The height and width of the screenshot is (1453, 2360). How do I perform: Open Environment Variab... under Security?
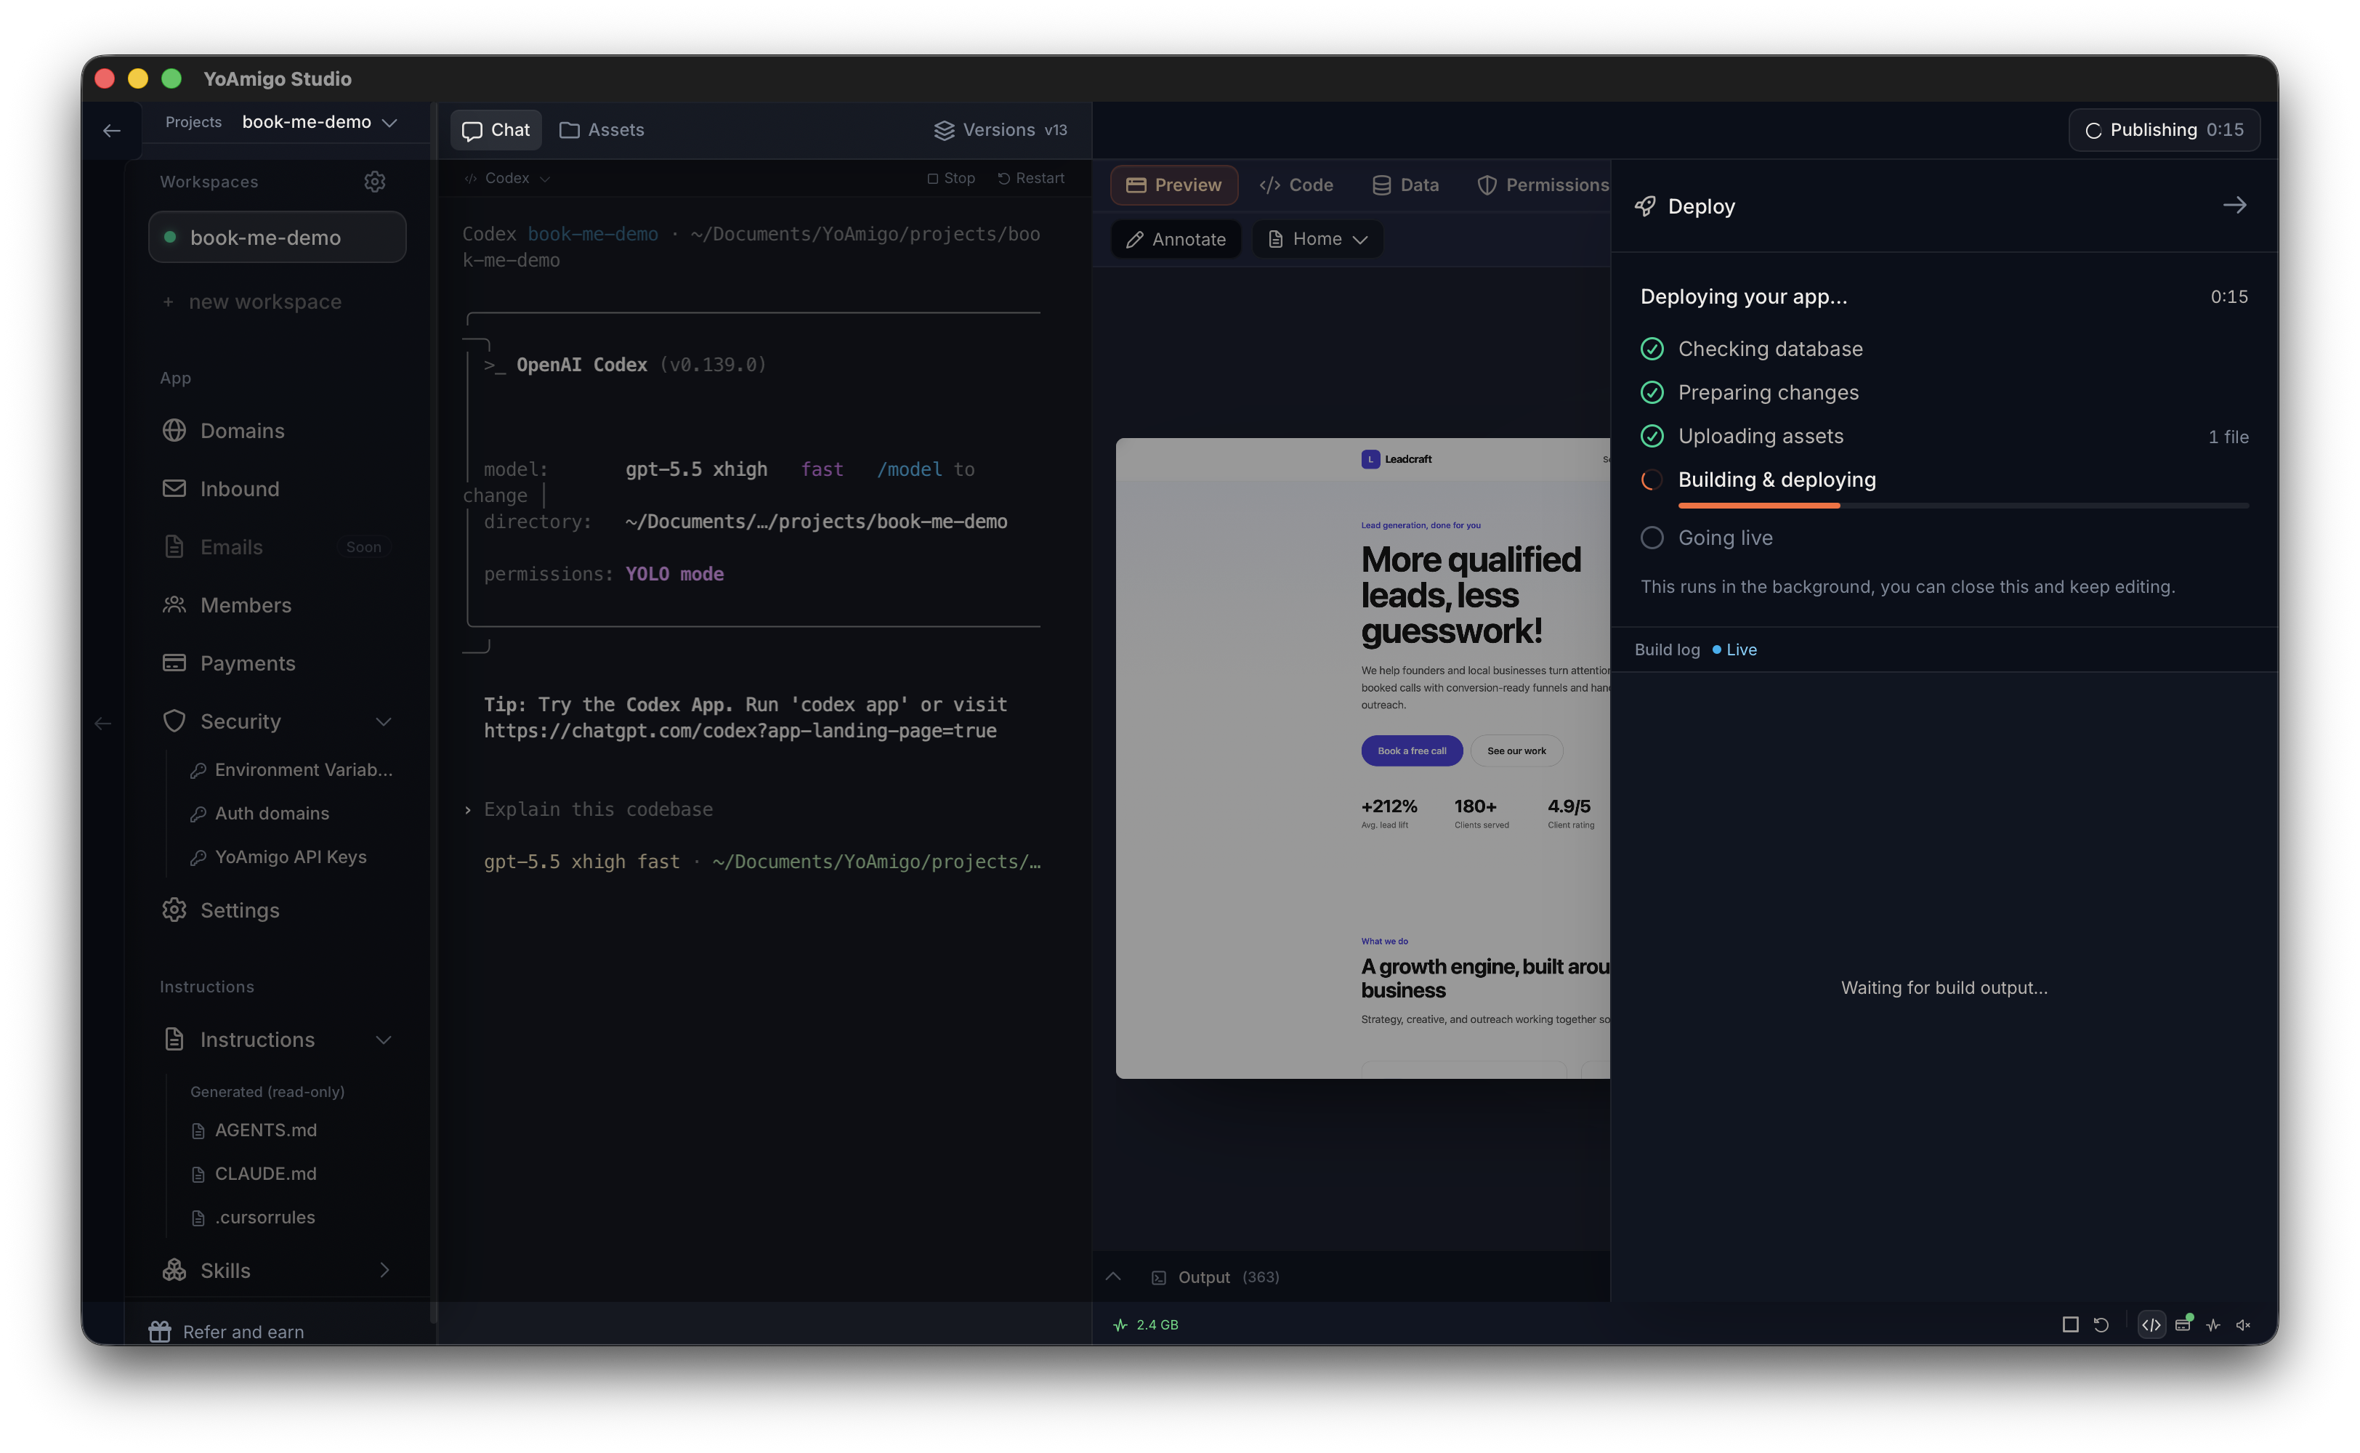coord(291,770)
